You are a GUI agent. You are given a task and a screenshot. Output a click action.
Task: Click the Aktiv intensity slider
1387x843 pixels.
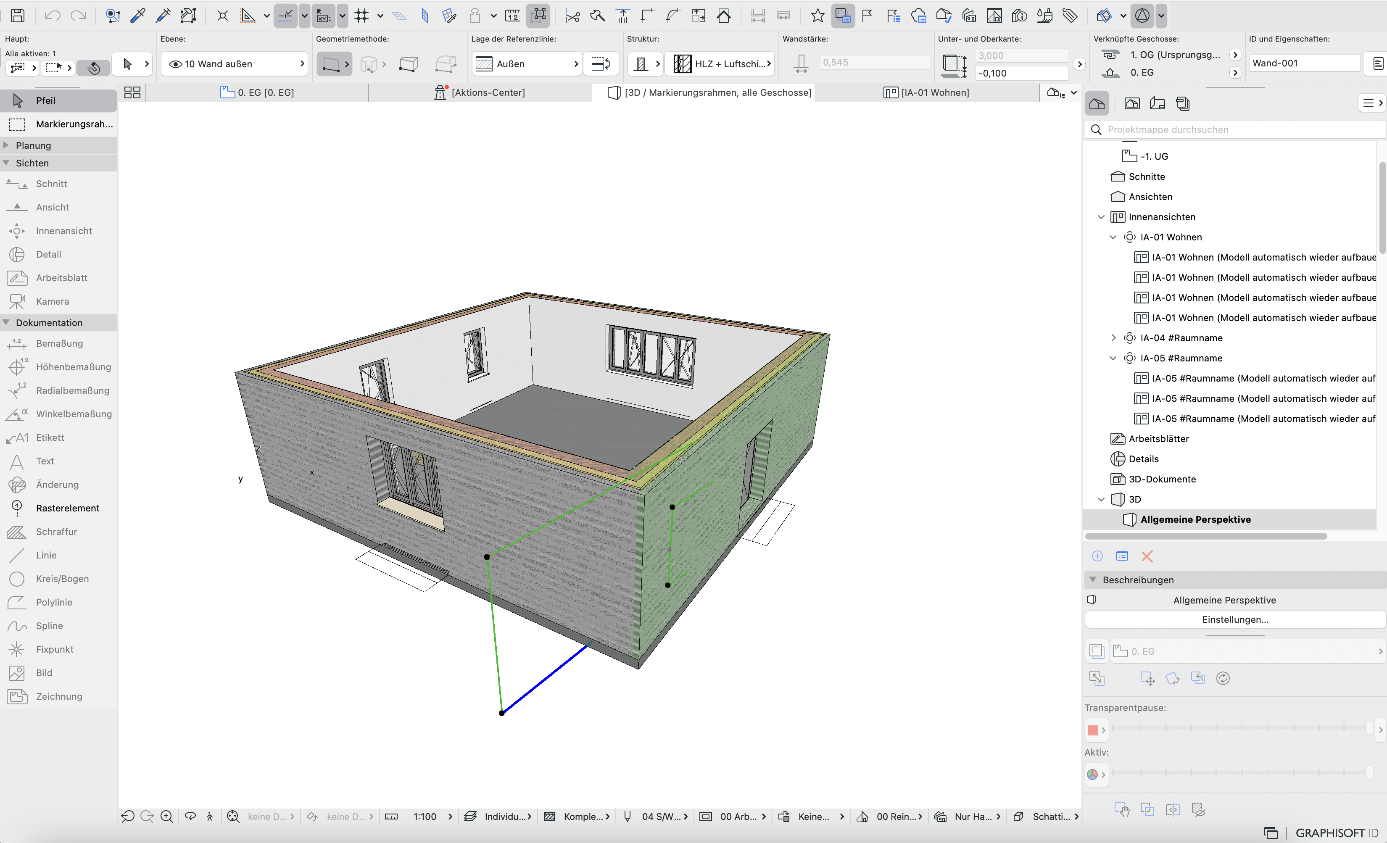pos(1242,773)
